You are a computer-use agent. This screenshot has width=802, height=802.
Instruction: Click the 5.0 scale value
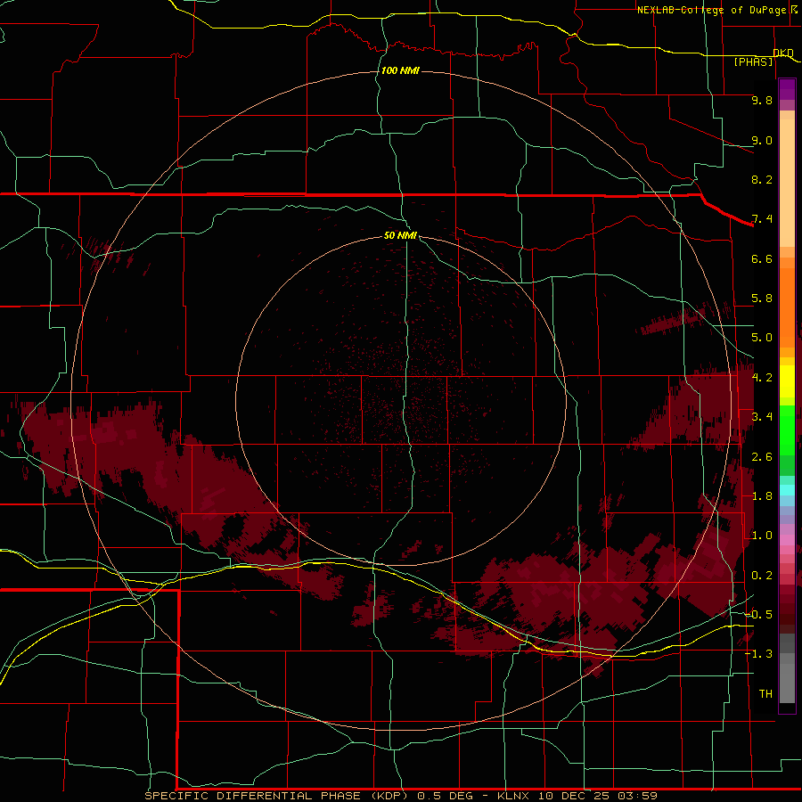click(762, 338)
